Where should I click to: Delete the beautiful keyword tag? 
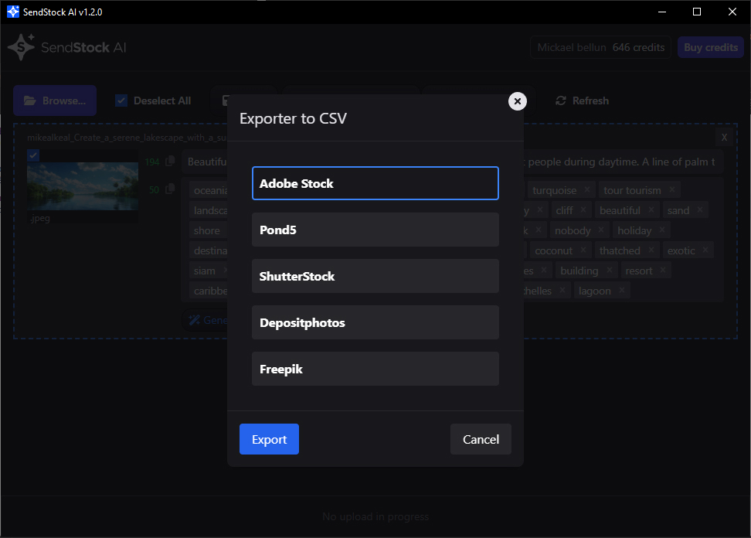point(651,209)
